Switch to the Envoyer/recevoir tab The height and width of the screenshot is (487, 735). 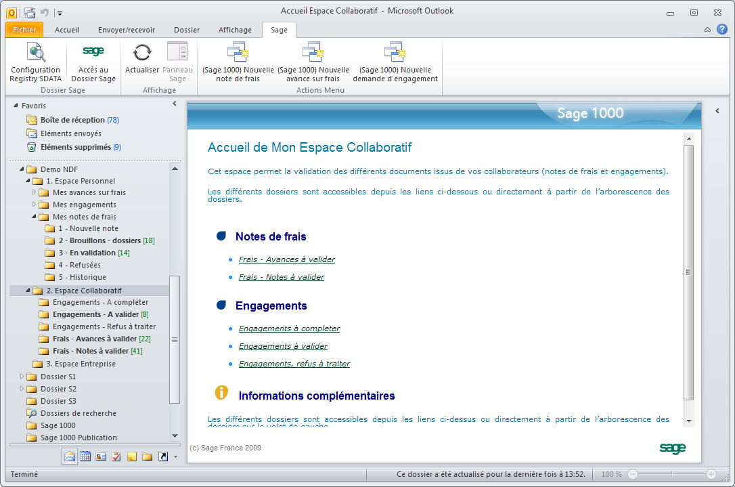[127, 30]
